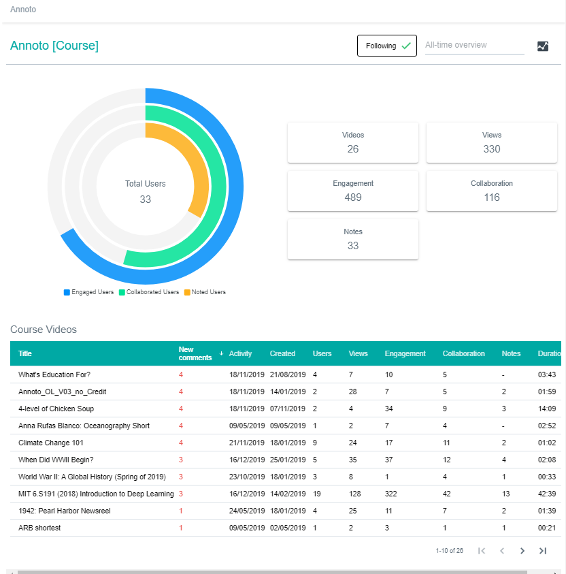Jump to last page of videos
Viewport: 566px width, 574px height.
(x=543, y=551)
